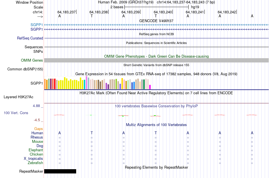Click the first orange bar in GTEx chart

point(45,84)
